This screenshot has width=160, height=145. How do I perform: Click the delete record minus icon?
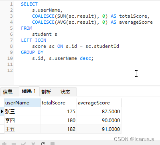(14, 144)
